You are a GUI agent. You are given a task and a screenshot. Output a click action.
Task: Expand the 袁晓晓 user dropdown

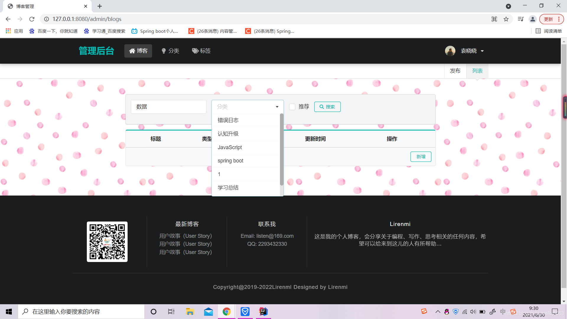483,51
